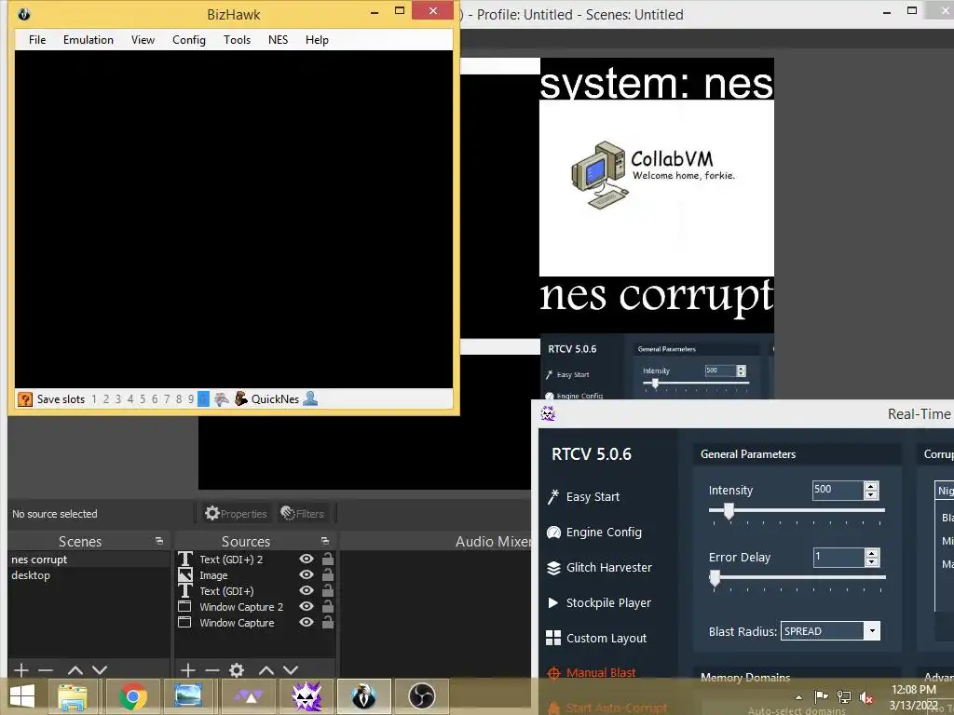Switch to BizHawk via taskbar icon

pos(364,696)
